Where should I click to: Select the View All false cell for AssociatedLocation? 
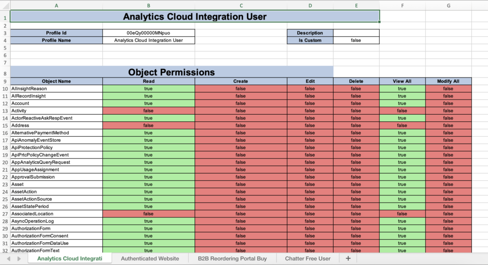[402, 214]
